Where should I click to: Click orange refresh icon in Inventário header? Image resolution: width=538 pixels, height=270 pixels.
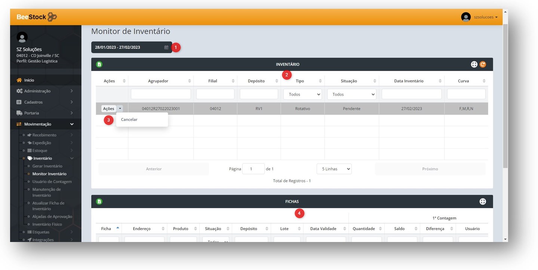click(x=483, y=64)
